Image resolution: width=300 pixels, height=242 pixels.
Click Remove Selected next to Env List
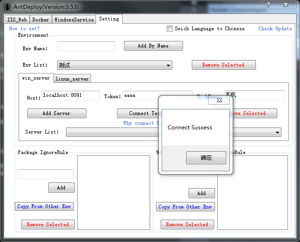click(224, 65)
